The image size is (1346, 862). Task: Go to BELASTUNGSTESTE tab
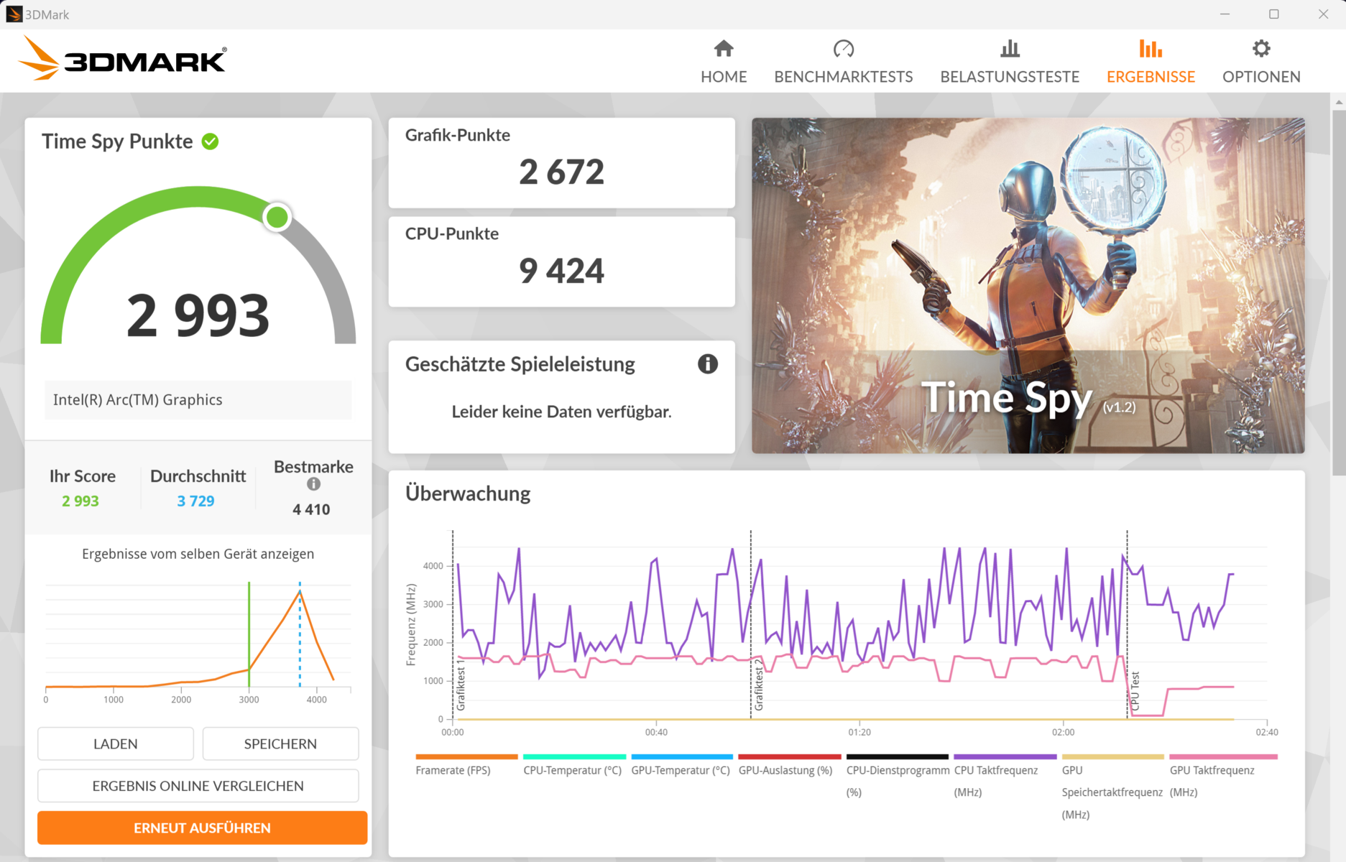pyautogui.click(x=1010, y=62)
